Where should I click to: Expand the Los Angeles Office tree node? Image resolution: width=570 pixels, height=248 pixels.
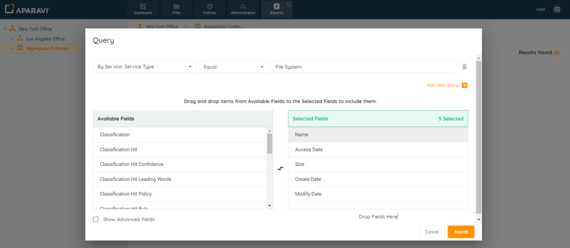coord(12,39)
